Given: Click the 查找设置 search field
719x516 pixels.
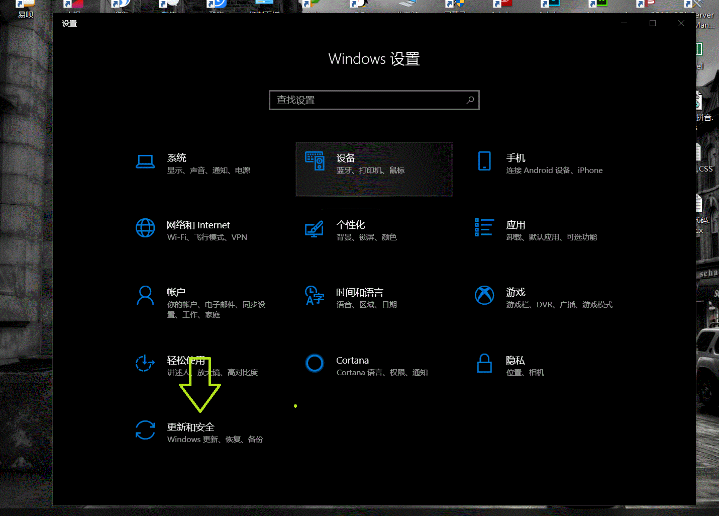Looking at the screenshot, I should tap(374, 100).
